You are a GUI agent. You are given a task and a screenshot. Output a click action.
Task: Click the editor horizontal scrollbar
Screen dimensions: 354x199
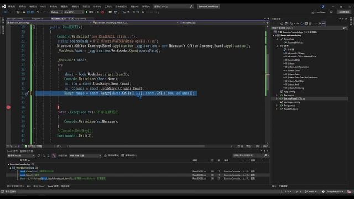point(137,146)
